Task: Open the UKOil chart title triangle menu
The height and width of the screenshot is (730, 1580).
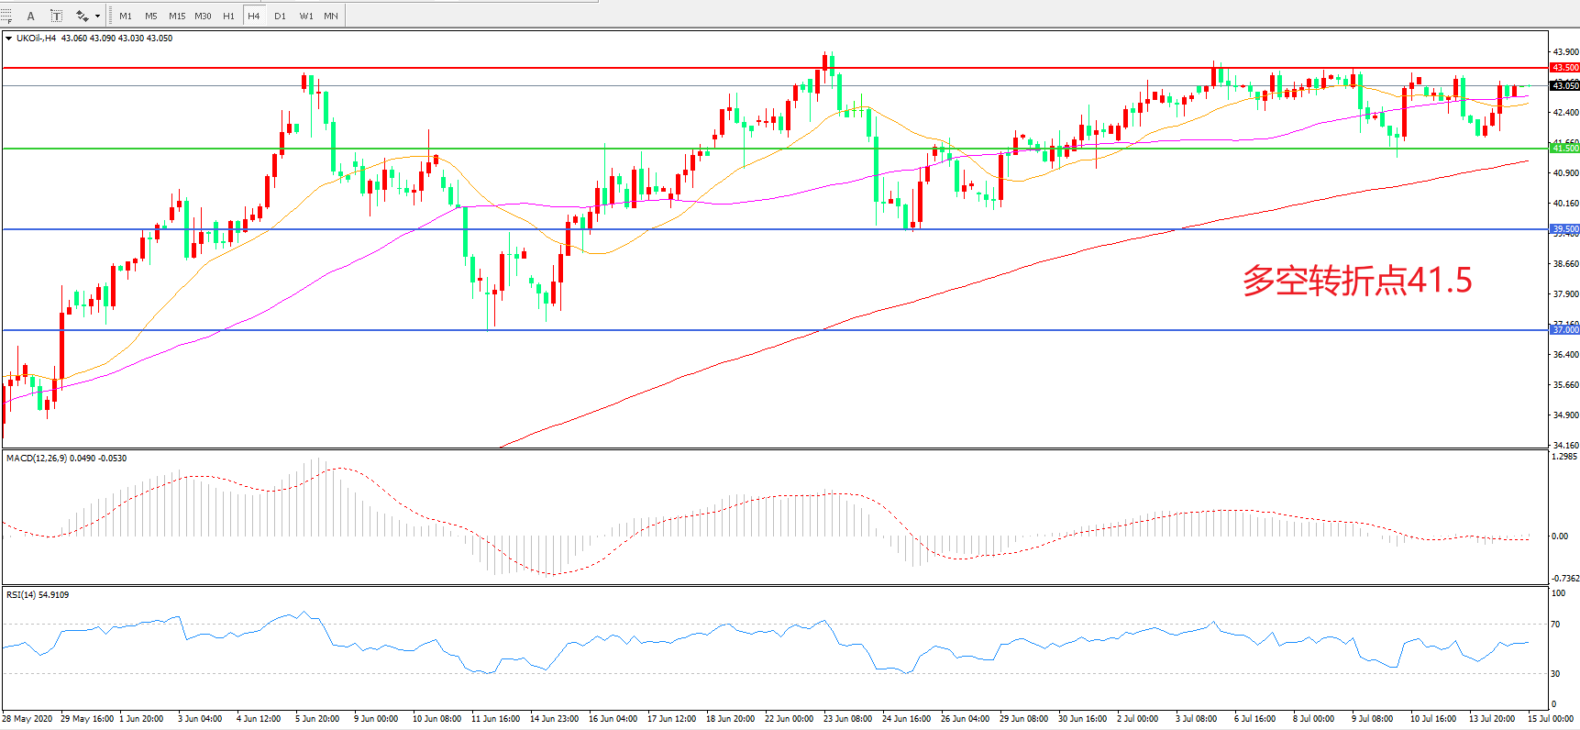Action: point(8,39)
